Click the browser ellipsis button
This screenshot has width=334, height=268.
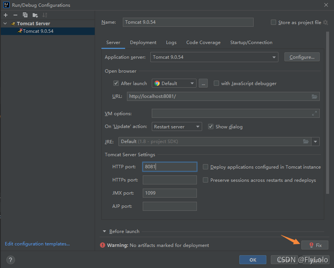click(x=203, y=83)
